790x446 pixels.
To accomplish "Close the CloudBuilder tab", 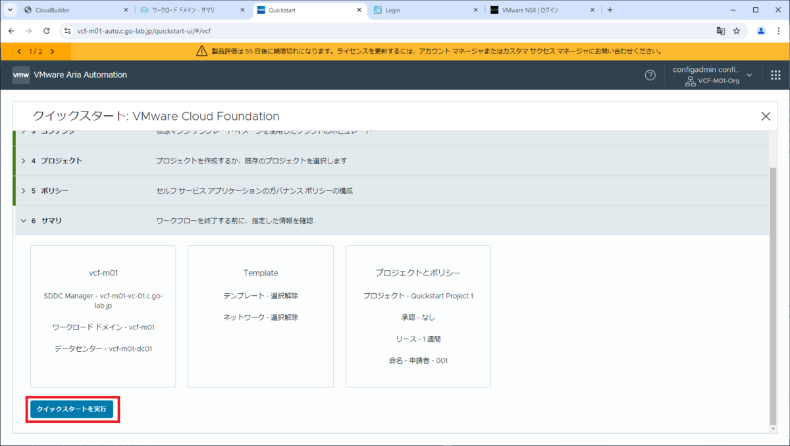I will tap(126, 10).
